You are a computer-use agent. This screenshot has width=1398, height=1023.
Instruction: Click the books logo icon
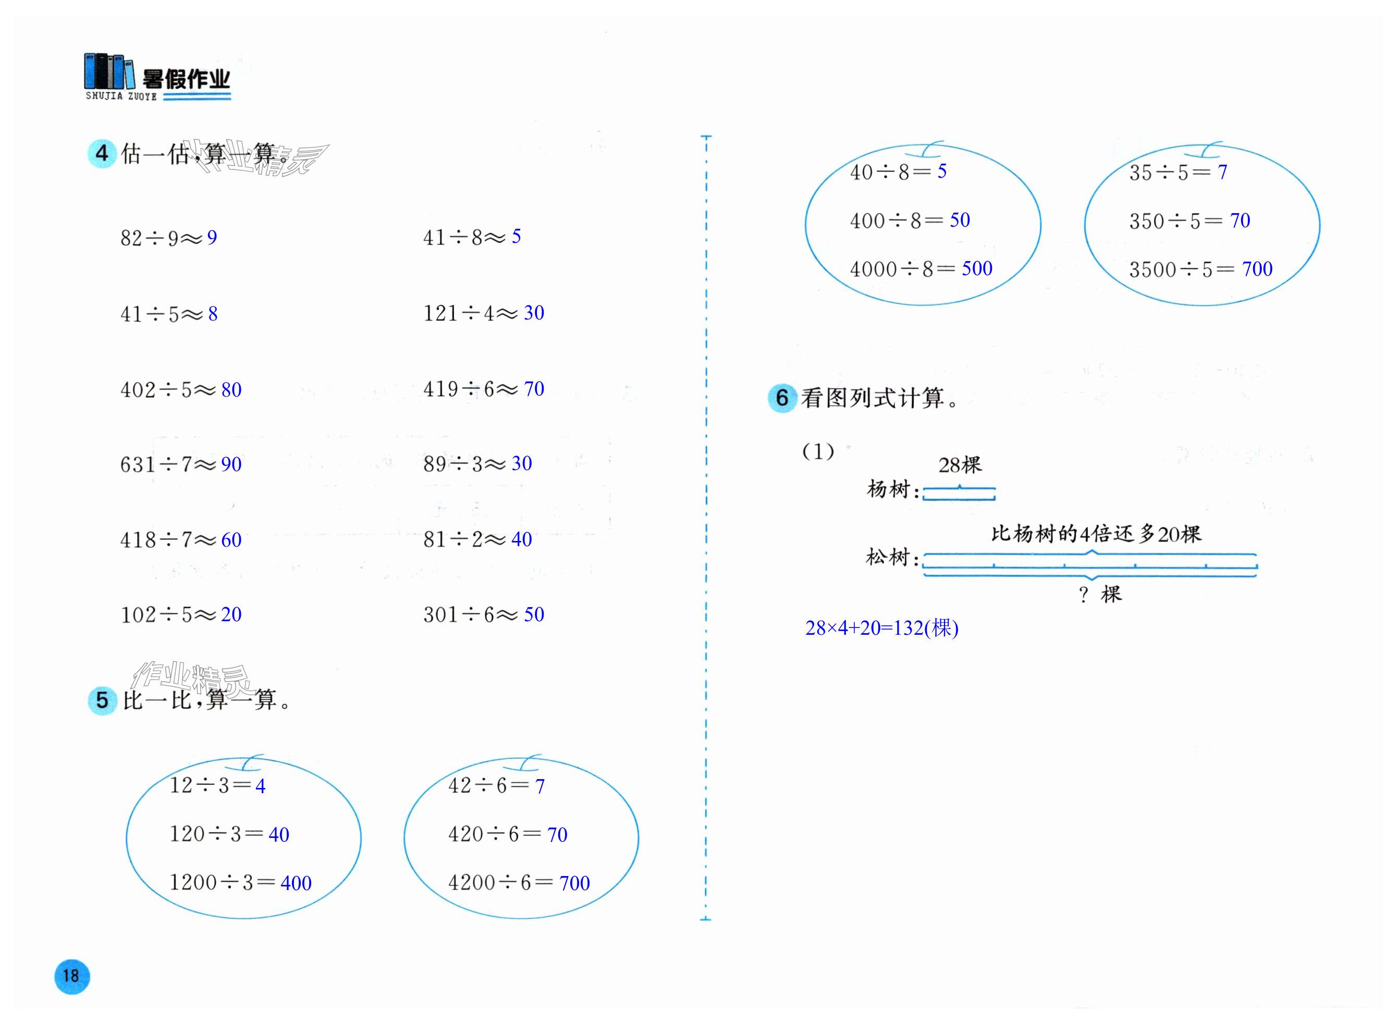(x=109, y=72)
